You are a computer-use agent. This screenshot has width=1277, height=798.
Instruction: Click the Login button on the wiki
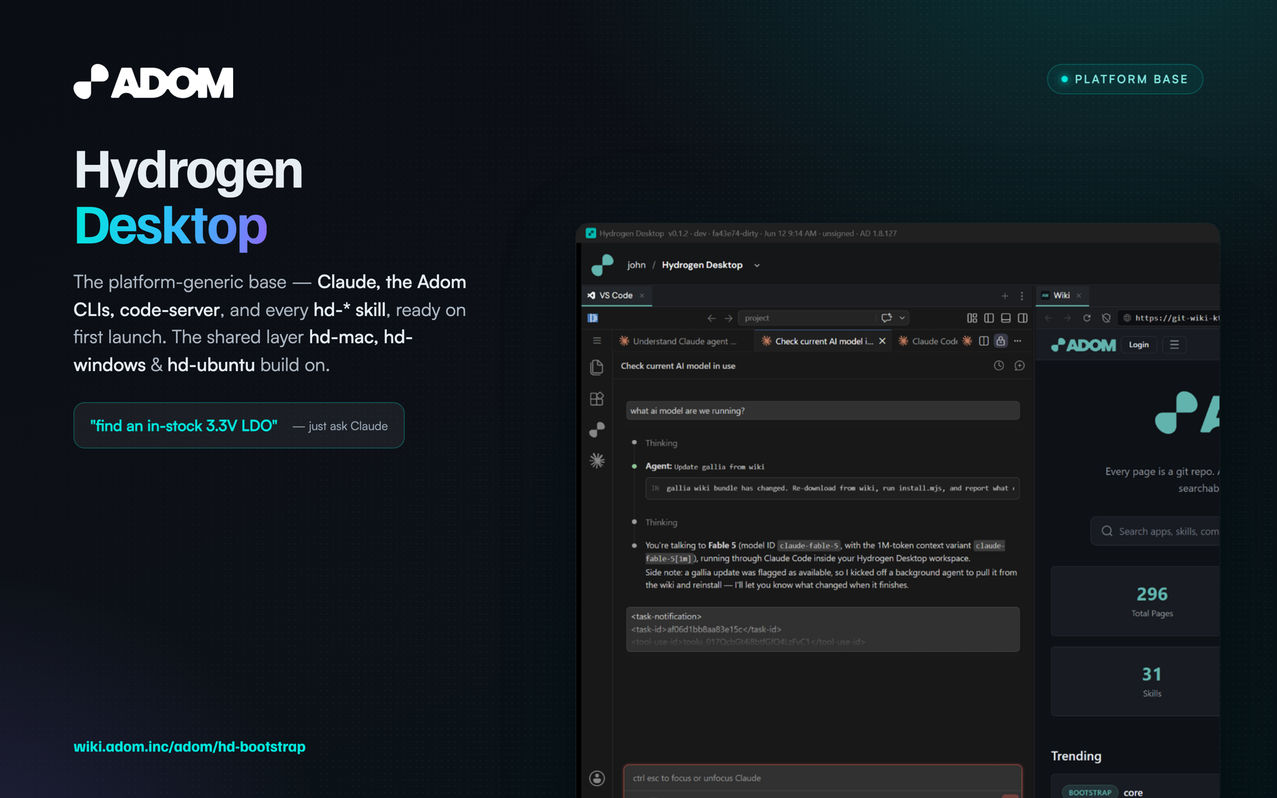click(x=1138, y=345)
